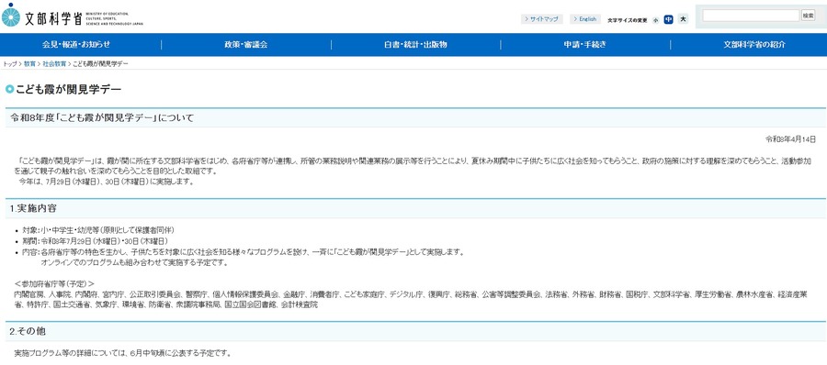Open the 白書・統計・出版物 menu
Image resolution: width=827 pixels, height=365 pixels.
tap(415, 45)
